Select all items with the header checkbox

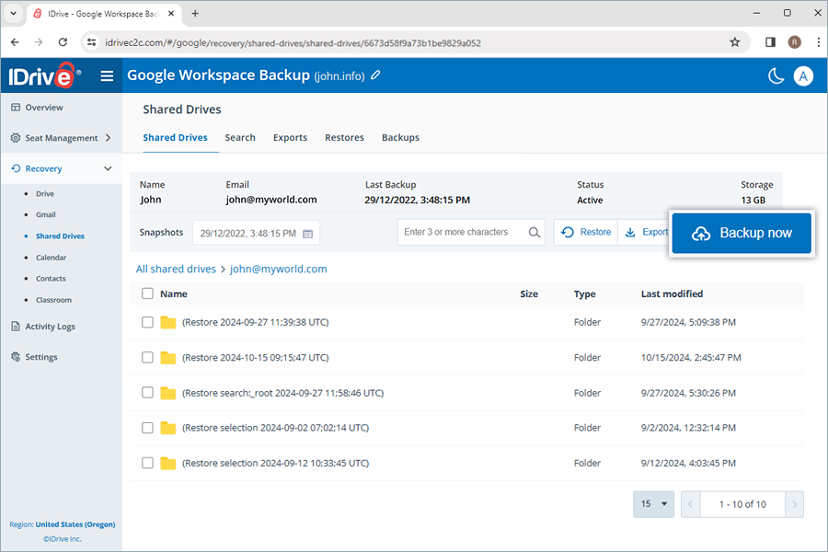(x=146, y=293)
